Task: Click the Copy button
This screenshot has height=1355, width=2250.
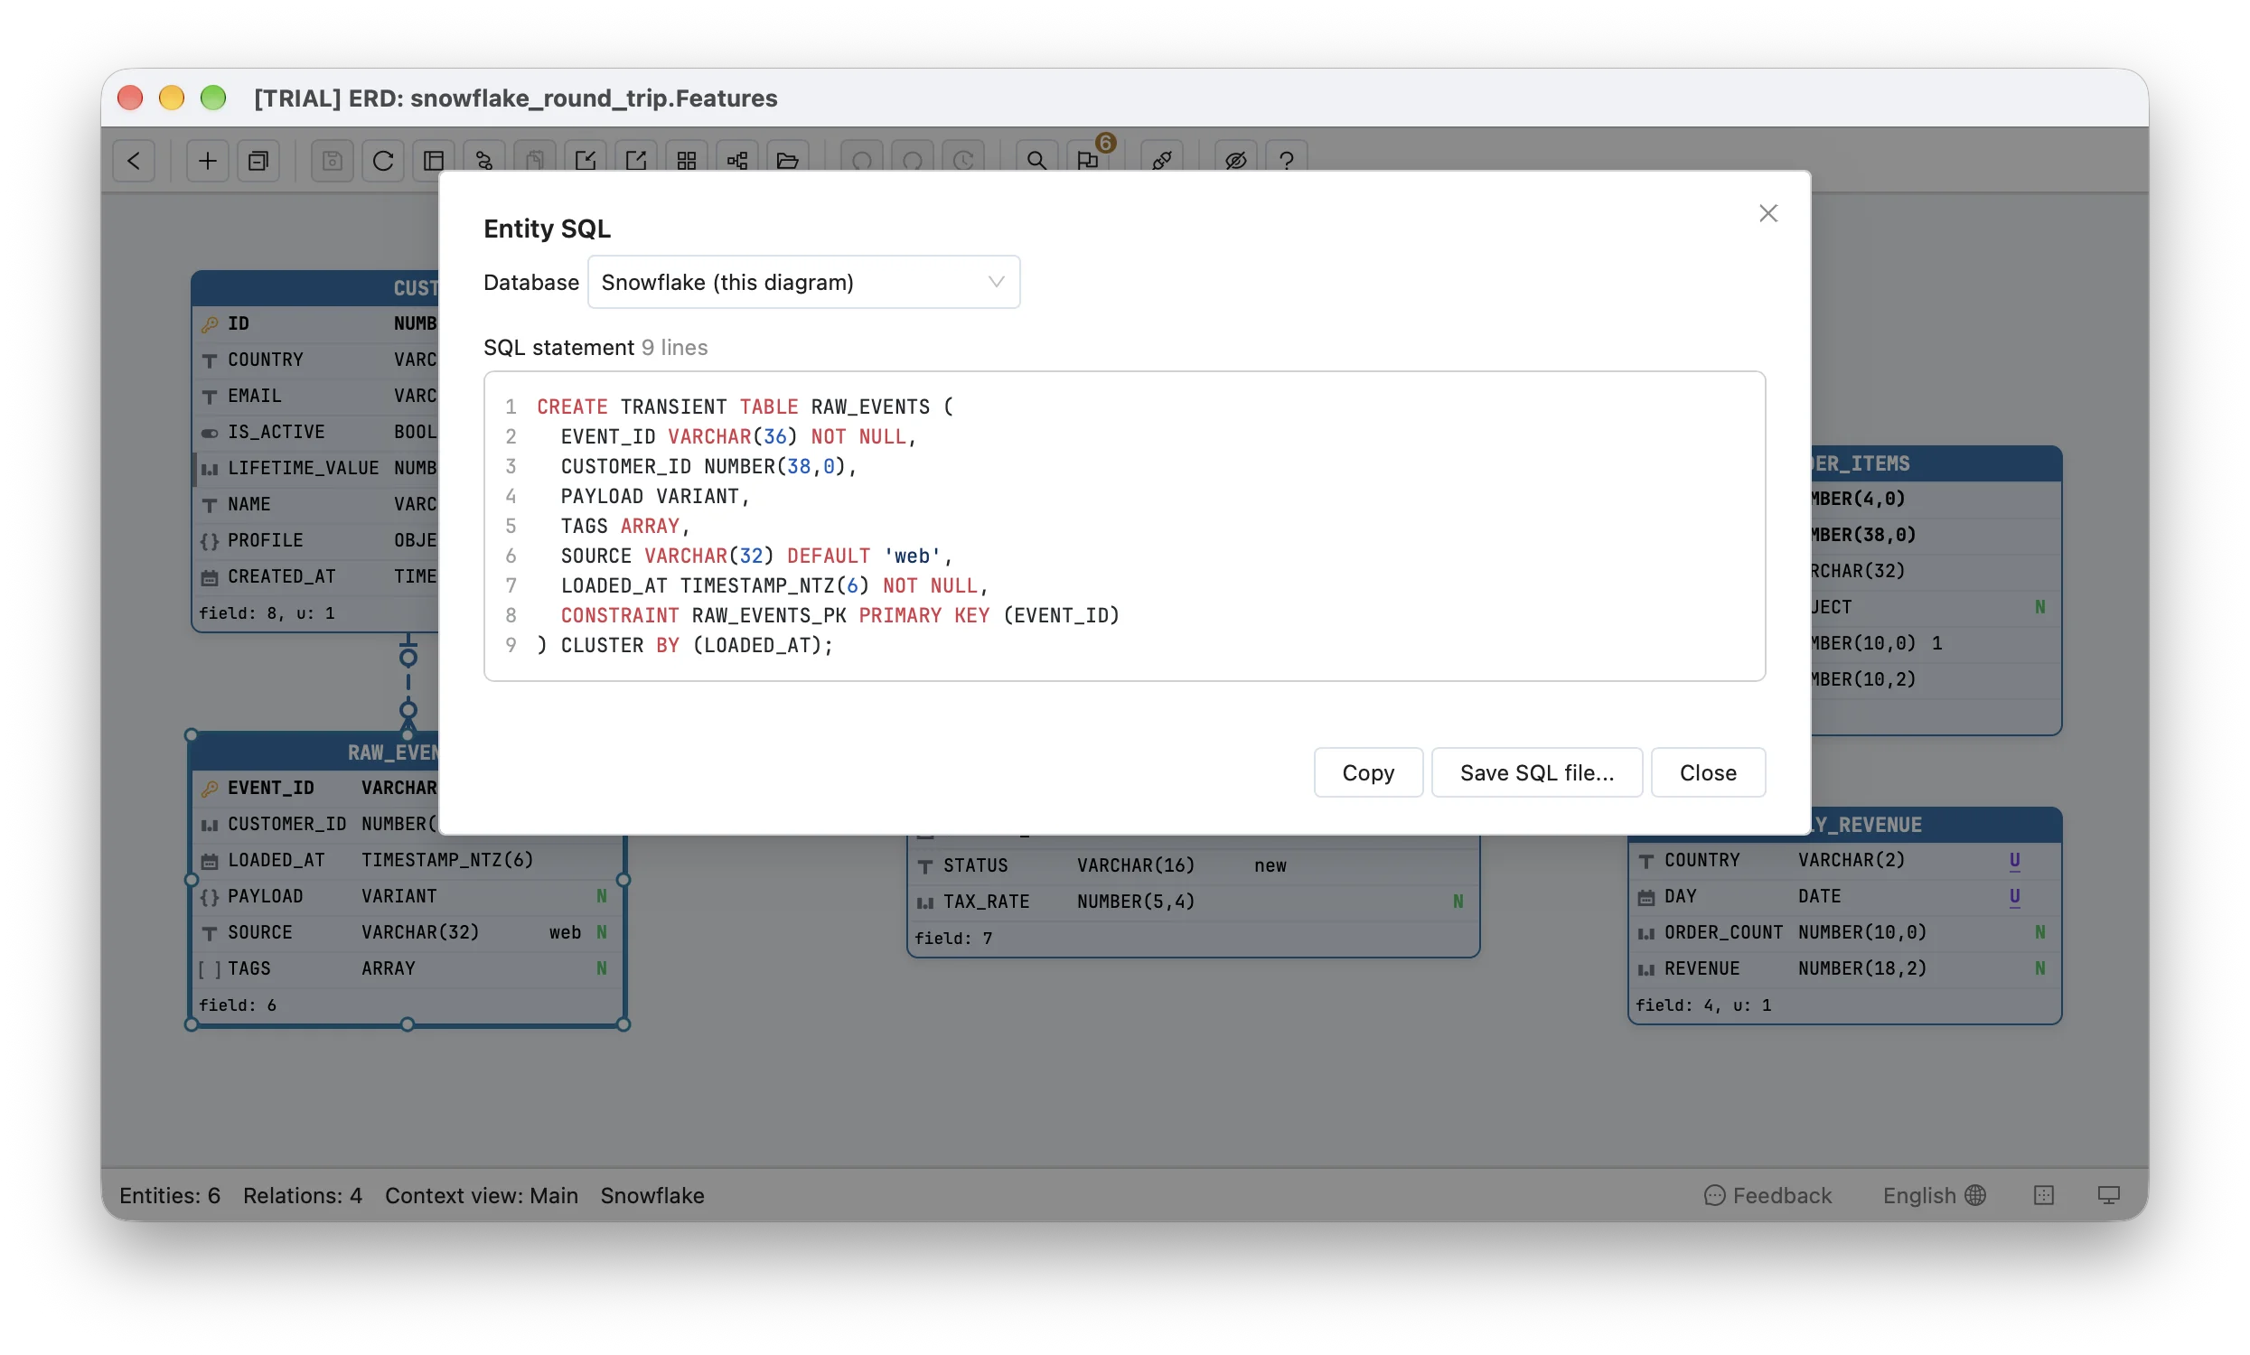Action: pyautogui.click(x=1368, y=772)
